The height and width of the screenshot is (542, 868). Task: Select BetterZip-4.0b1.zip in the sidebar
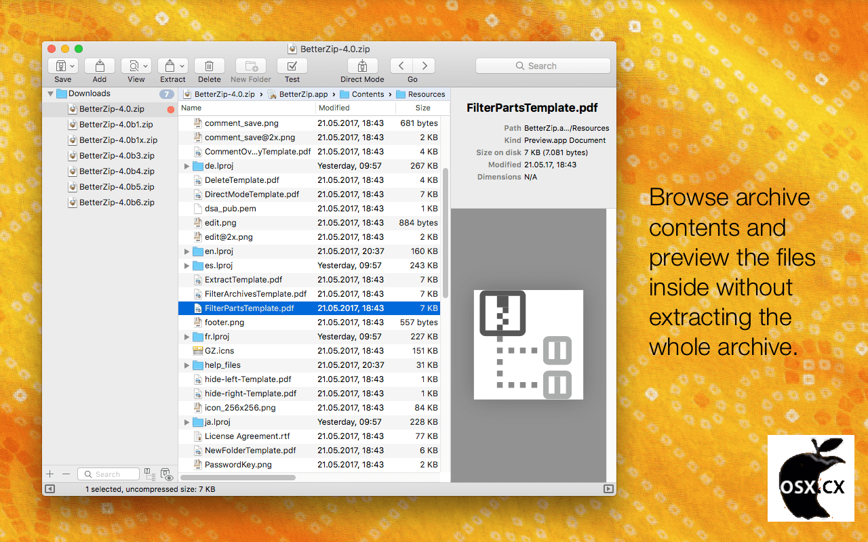[110, 125]
